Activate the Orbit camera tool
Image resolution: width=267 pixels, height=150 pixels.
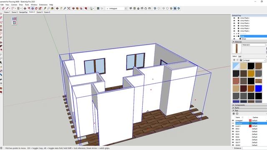click(x=58, y=8)
